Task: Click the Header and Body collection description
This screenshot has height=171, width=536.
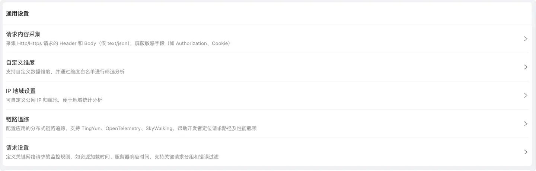Action: click(x=118, y=43)
